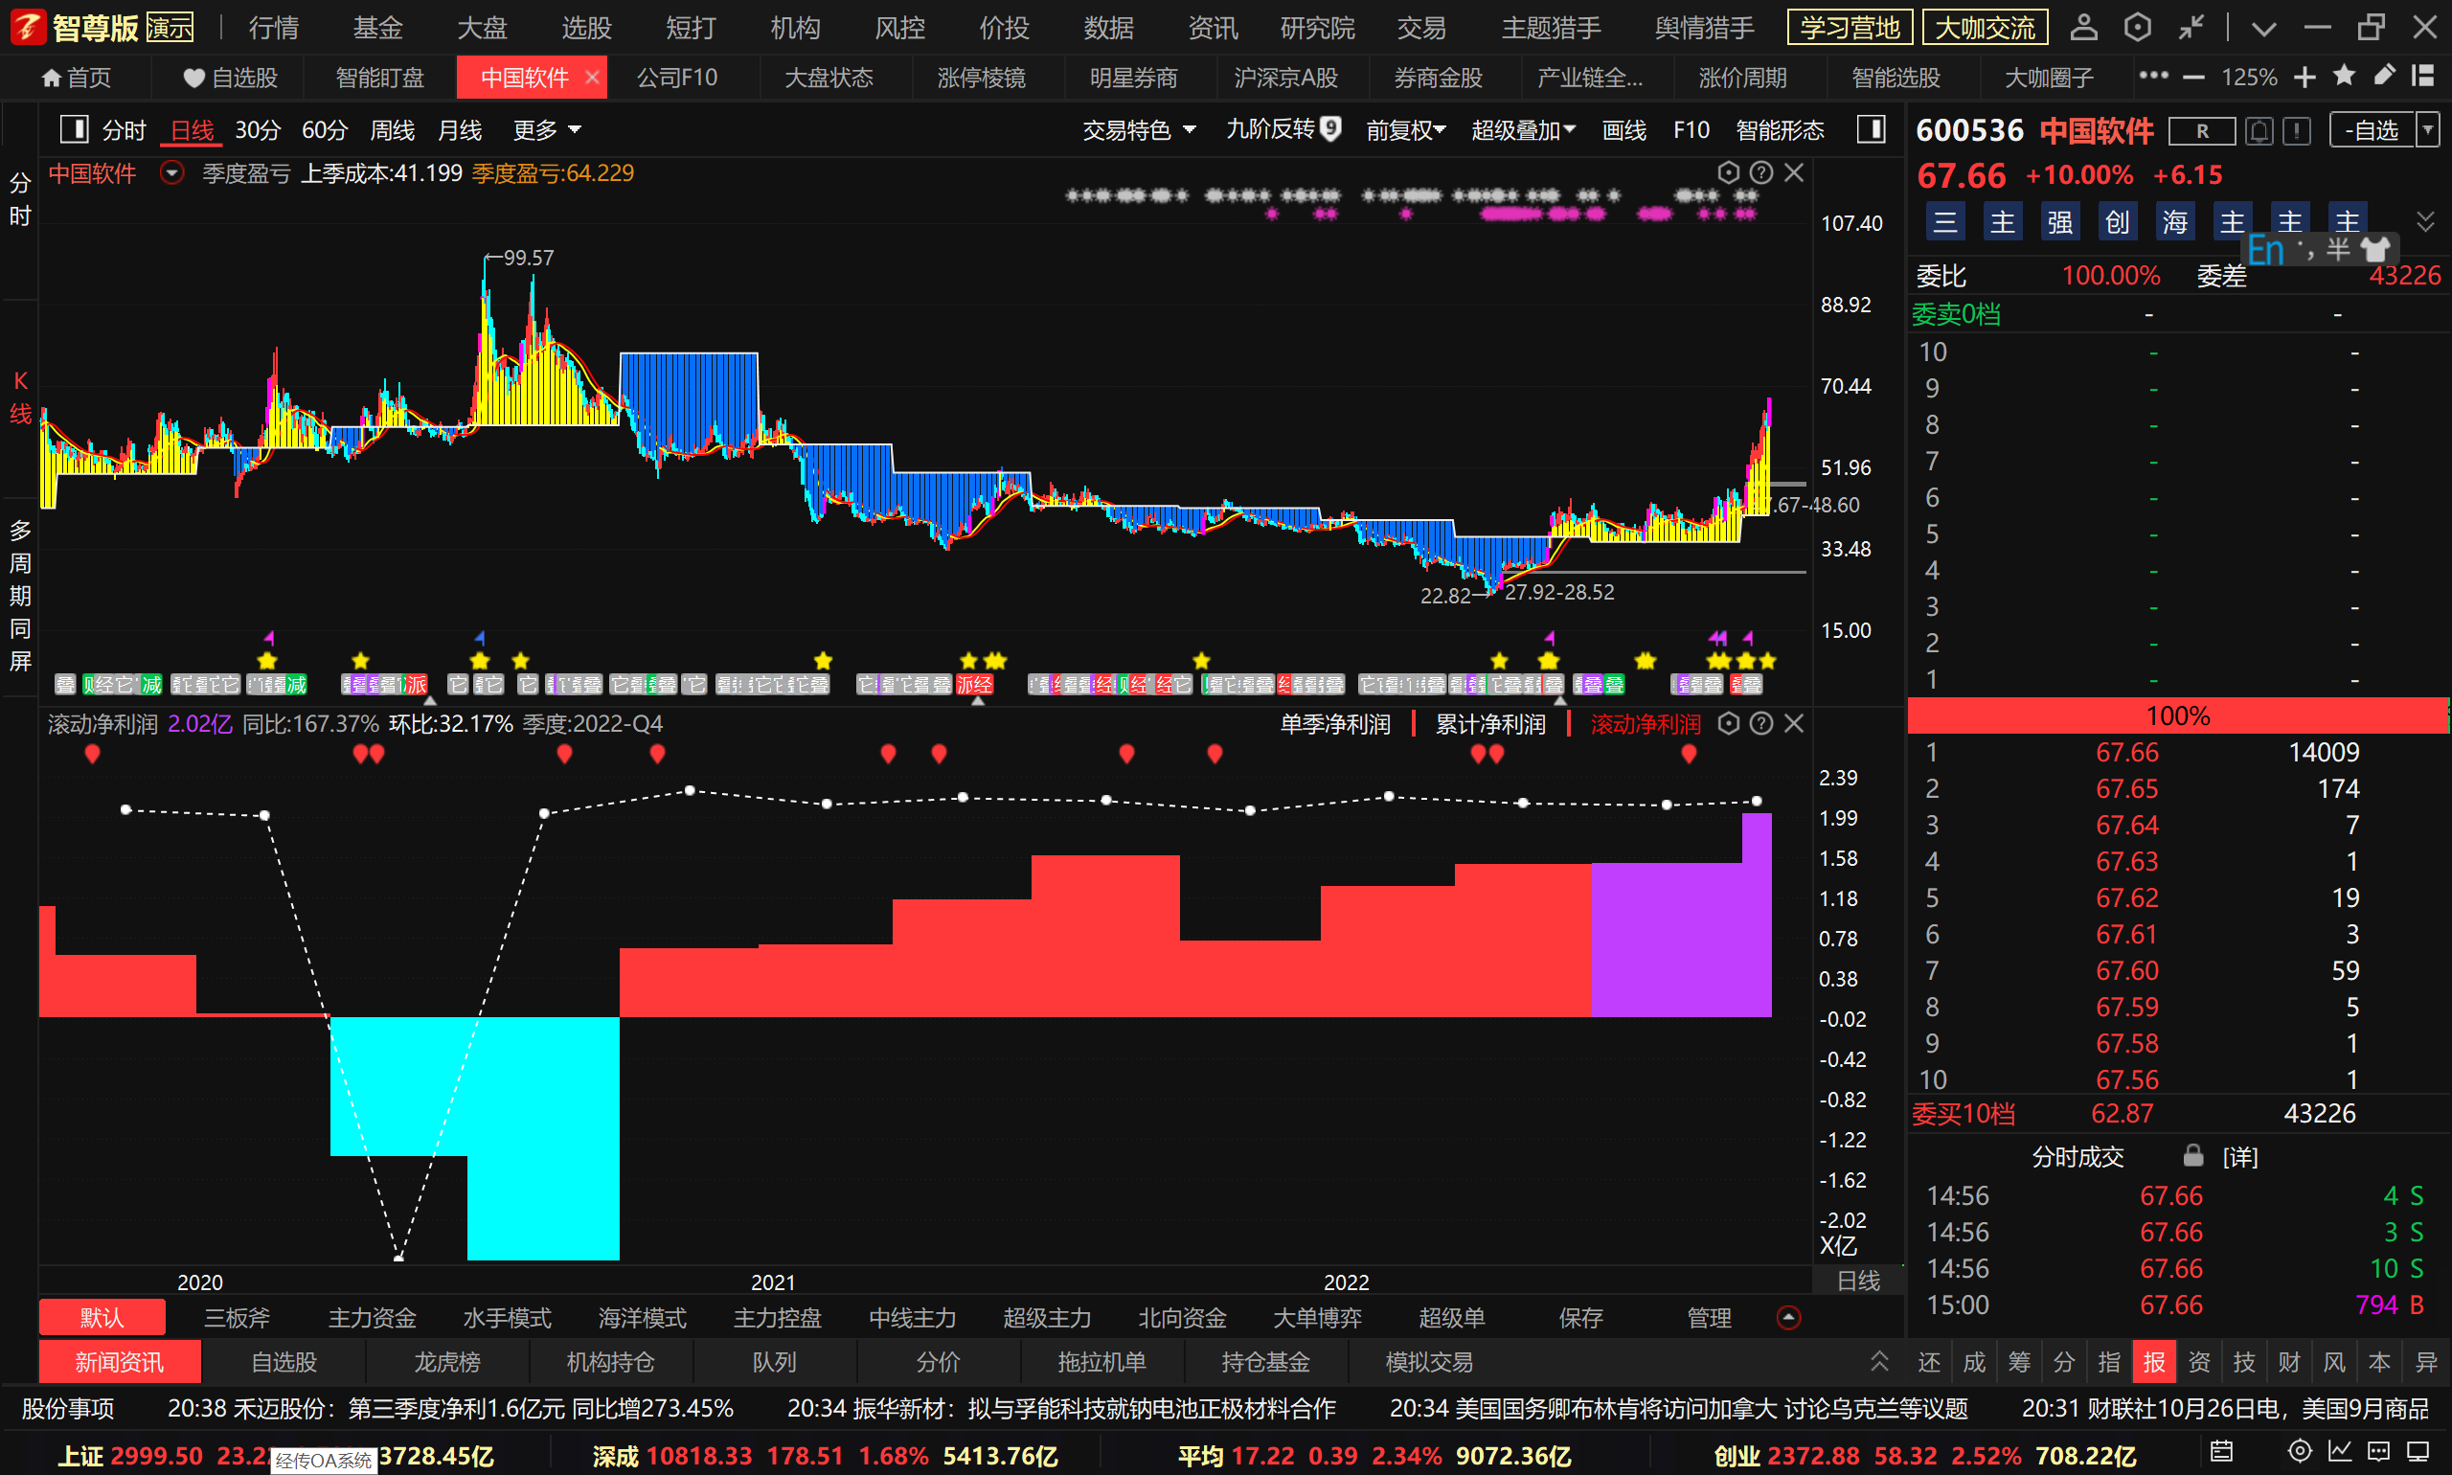Zoom out with the minus icon beside 125%
Viewport: 2452px width, 1475px height.
pyautogui.click(x=2193, y=78)
